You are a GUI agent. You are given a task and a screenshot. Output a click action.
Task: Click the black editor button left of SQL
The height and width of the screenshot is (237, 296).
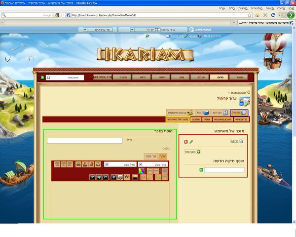[x=92, y=177]
